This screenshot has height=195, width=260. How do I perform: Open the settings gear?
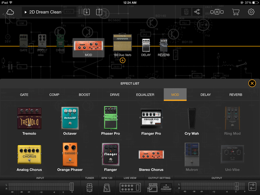pyautogui.click(x=251, y=12)
